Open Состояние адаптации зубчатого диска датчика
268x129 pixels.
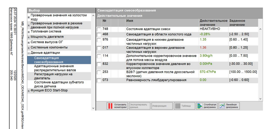59,84
